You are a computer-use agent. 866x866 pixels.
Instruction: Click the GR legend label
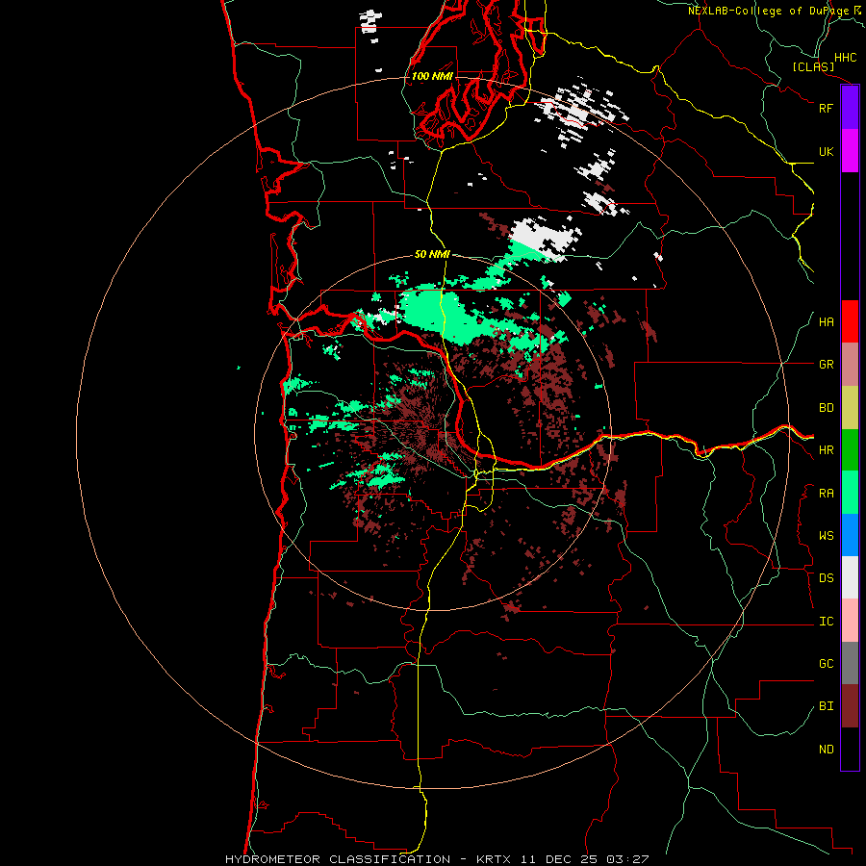point(826,365)
